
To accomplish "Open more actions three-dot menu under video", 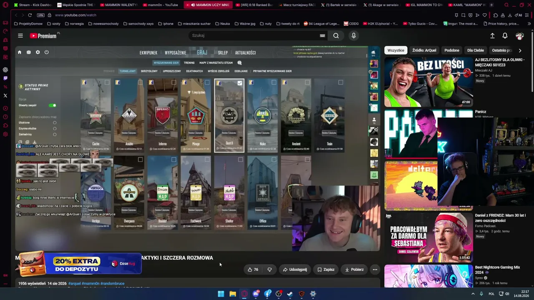I will click(x=375, y=270).
